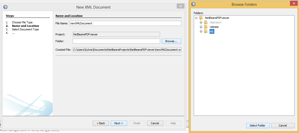Cancel the Browse Folders dialog

click(283, 125)
